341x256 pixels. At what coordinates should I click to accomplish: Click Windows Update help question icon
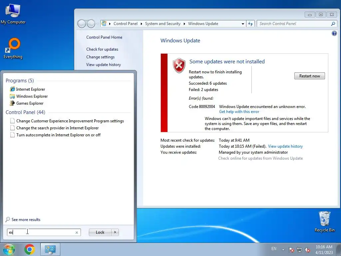click(334, 33)
